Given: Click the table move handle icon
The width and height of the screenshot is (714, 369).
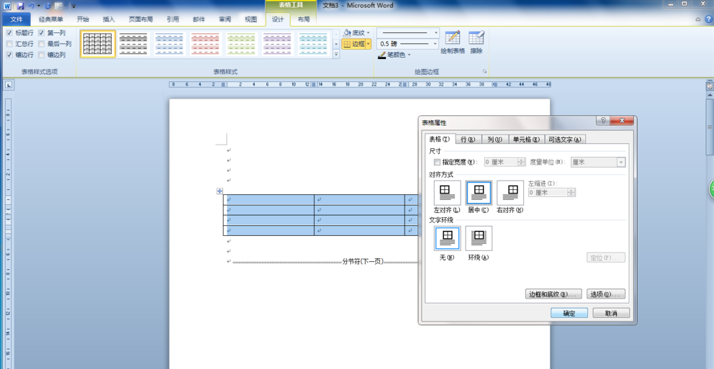Looking at the screenshot, I should (220, 191).
